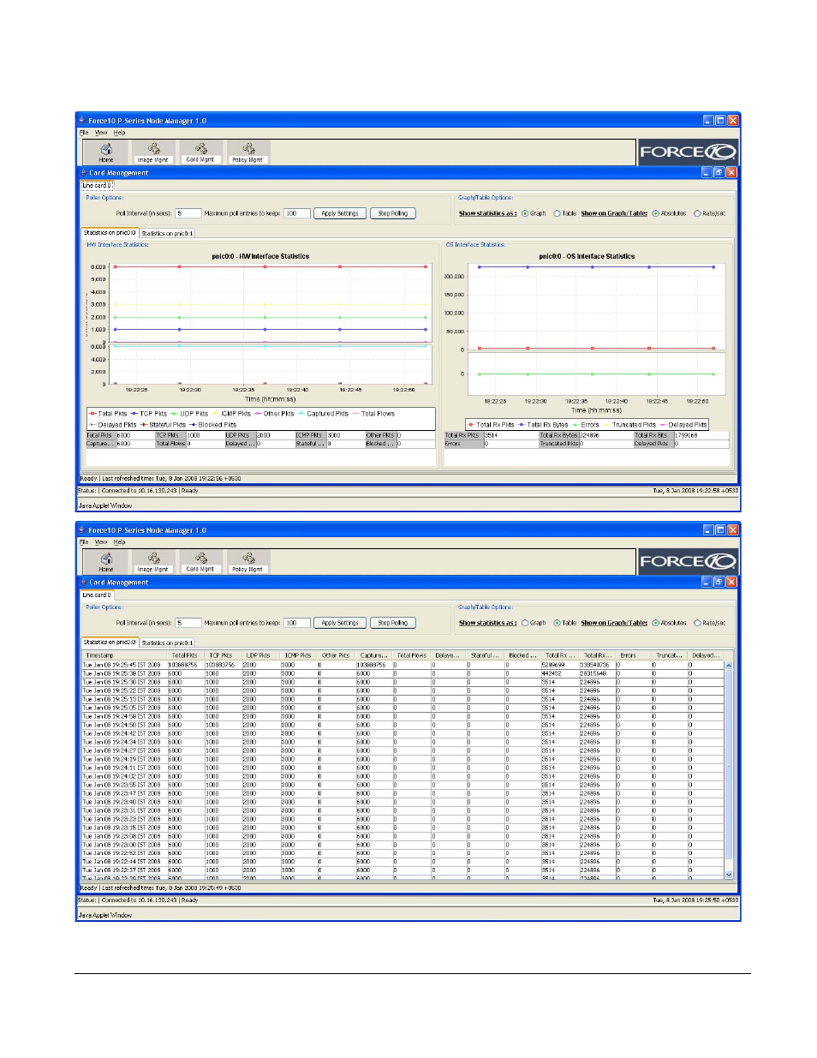The height and width of the screenshot is (1058, 817).
Task: Click table scrollbar down arrow
Action: coord(729,875)
